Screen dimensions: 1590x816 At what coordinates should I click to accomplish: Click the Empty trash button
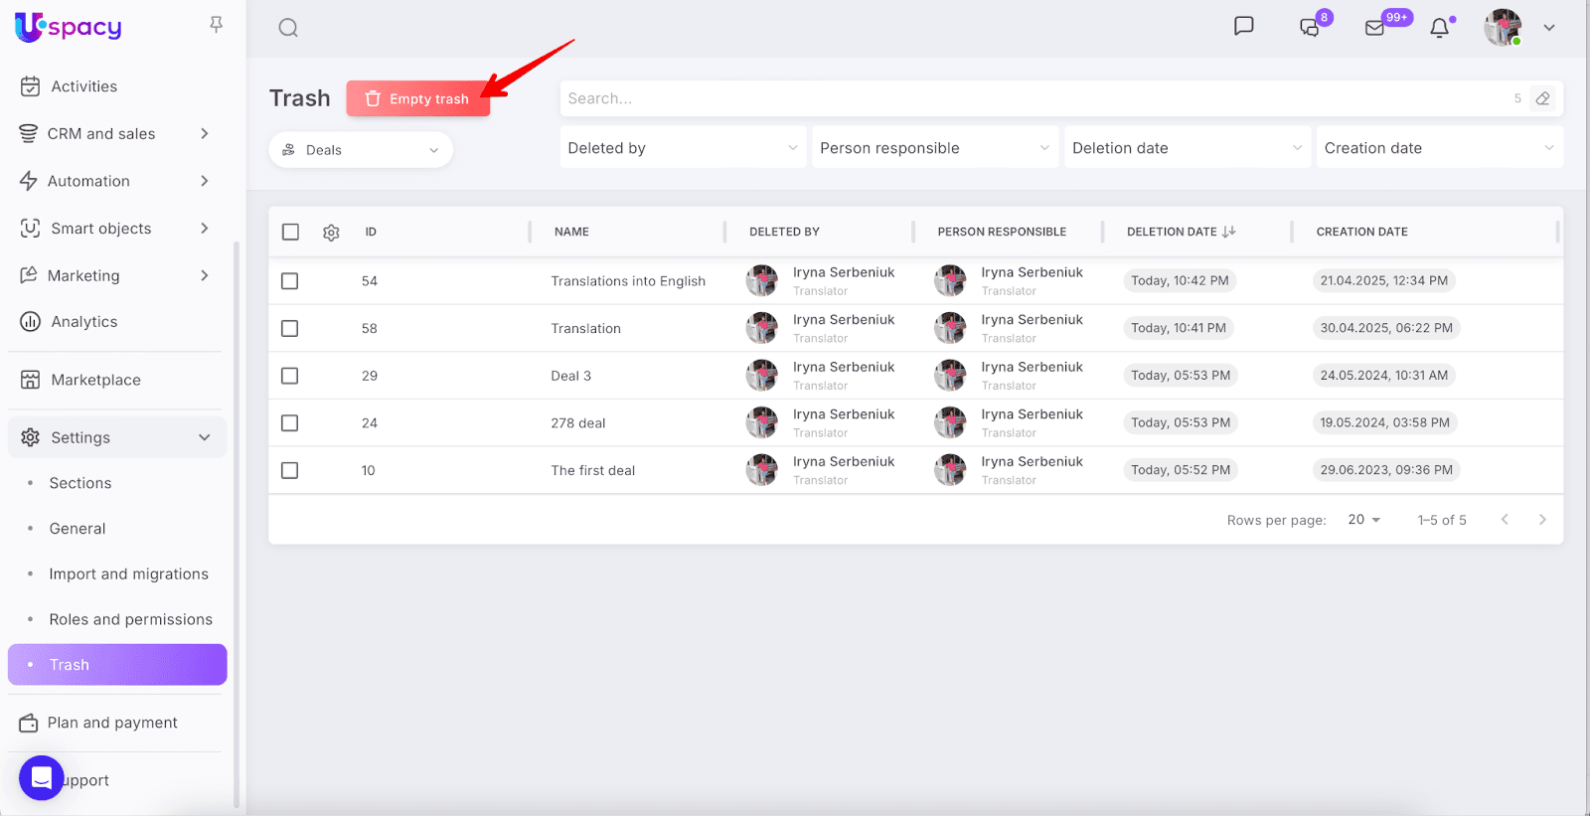pyautogui.click(x=417, y=98)
